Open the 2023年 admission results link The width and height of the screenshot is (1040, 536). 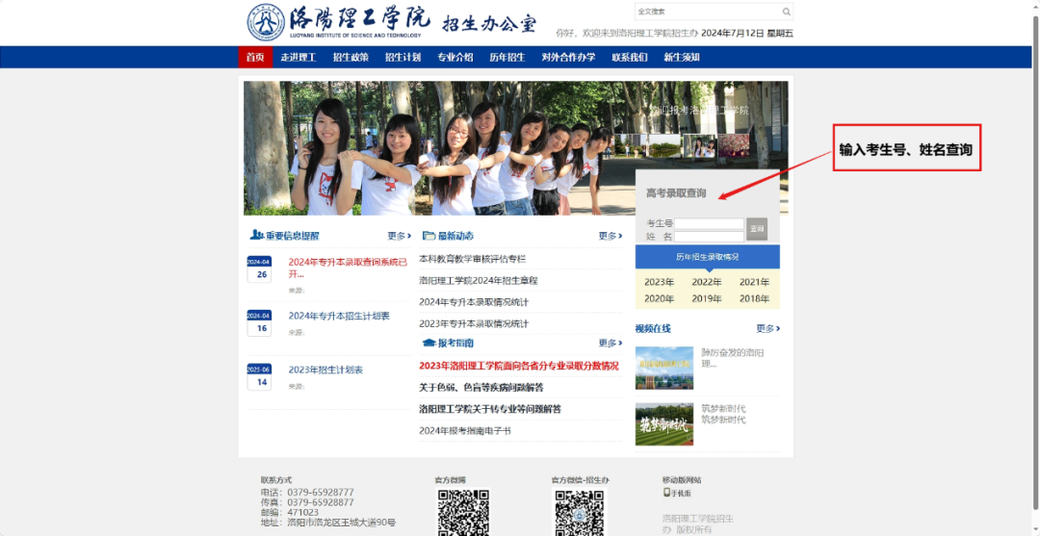(x=660, y=282)
